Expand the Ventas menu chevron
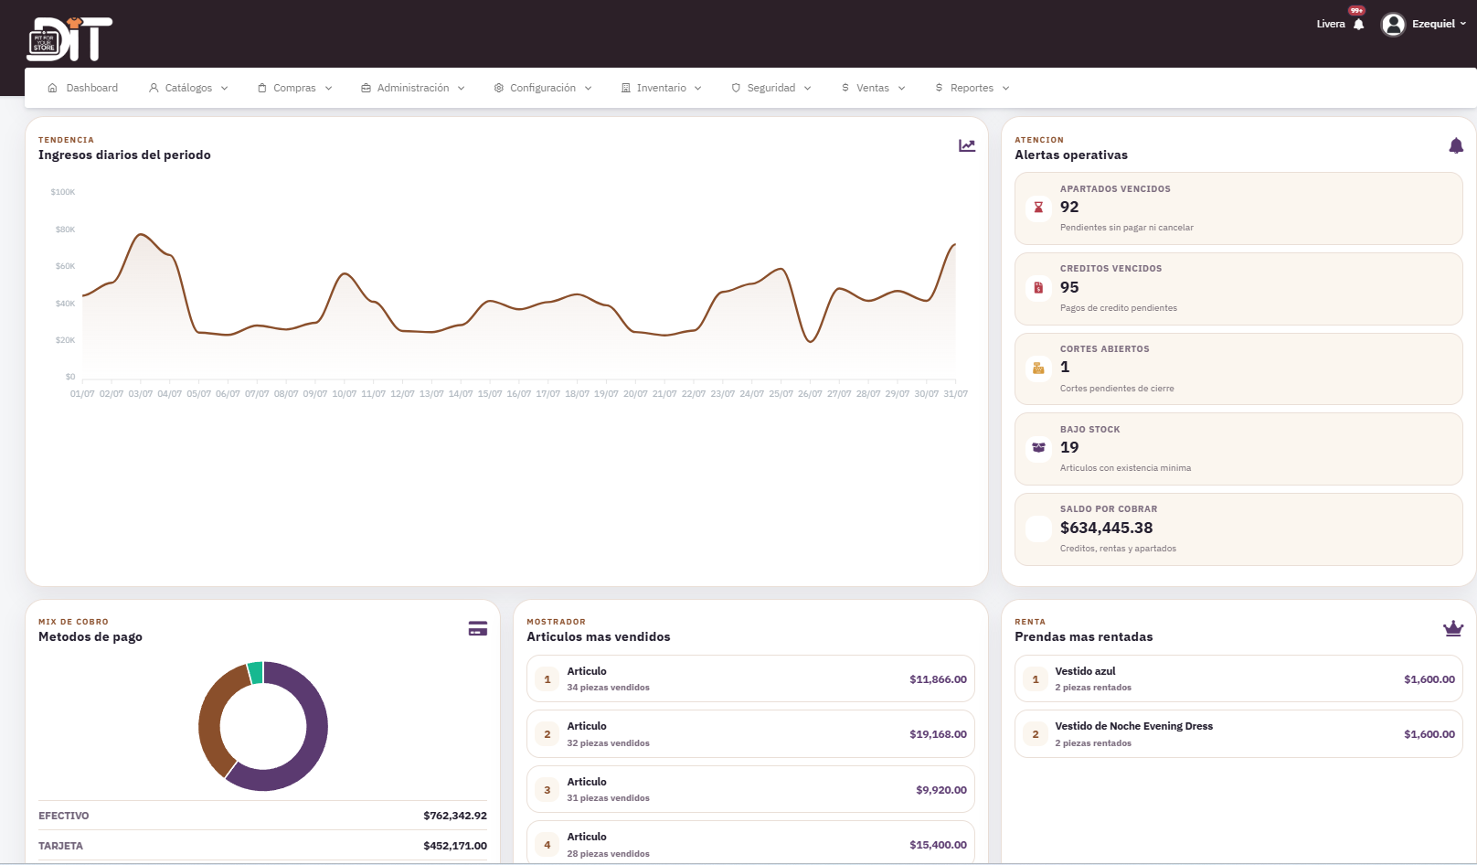The height and width of the screenshot is (865, 1477). 902,89
